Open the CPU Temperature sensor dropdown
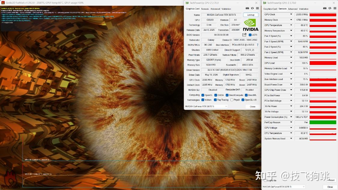Viewport: 338px width, 190px height. [x=291, y=133]
